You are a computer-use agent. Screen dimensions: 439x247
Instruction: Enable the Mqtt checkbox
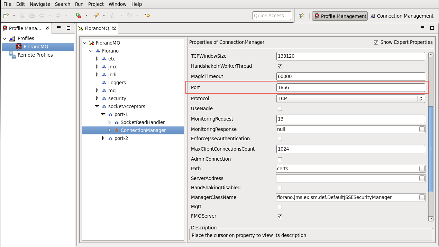click(280, 207)
